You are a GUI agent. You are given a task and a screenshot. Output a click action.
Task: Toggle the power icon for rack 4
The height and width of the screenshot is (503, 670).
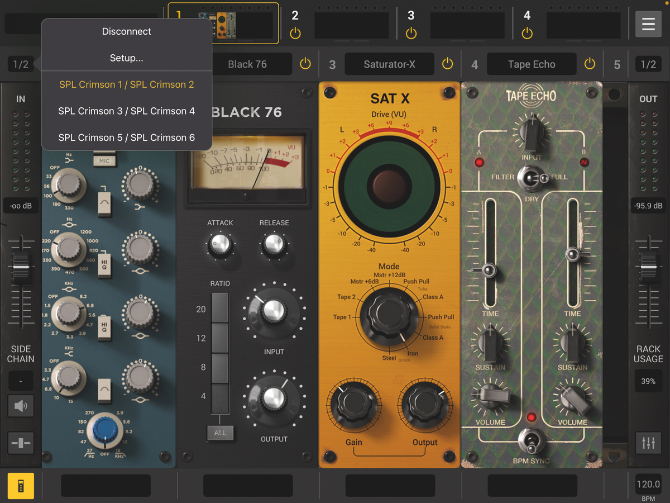[527, 34]
